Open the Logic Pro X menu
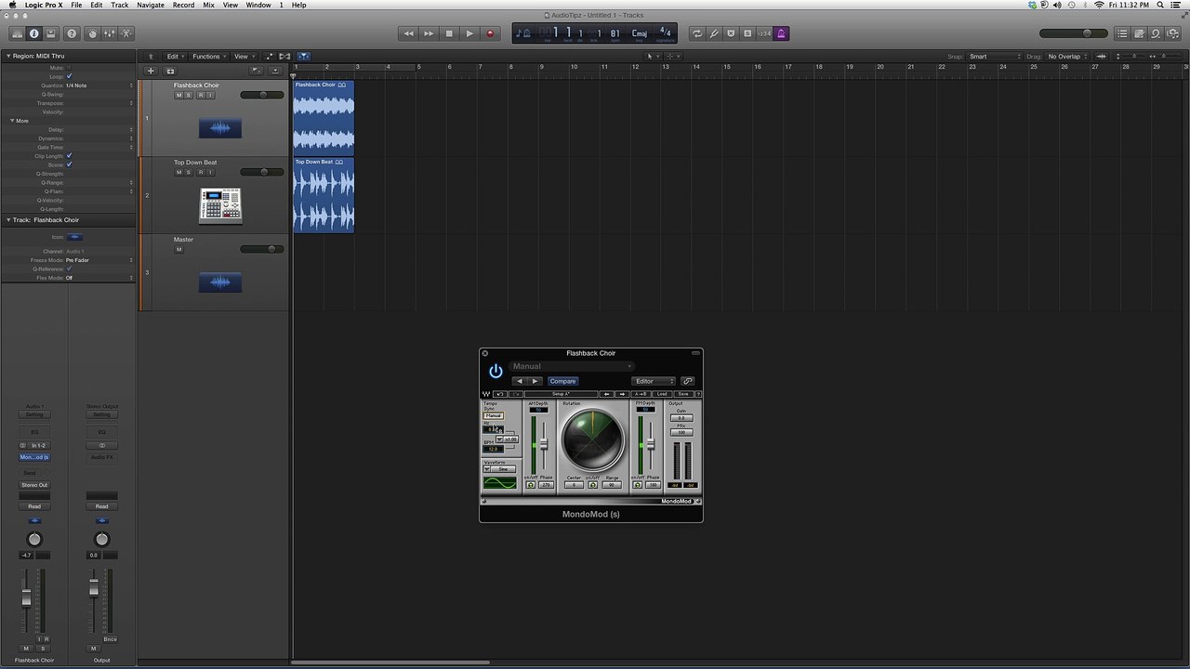1190x669 pixels. 44,5
